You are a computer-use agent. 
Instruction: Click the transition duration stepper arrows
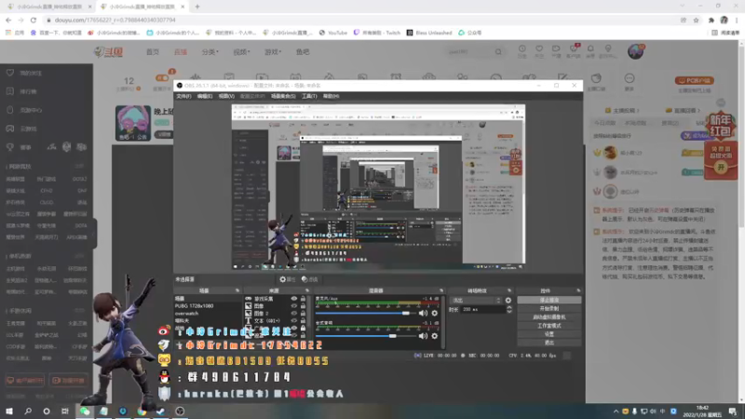pos(508,309)
